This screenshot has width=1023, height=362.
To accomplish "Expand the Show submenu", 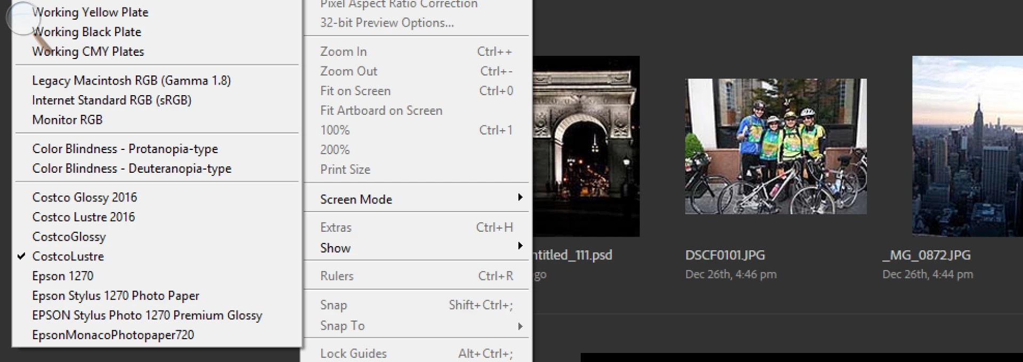I will [x=417, y=248].
